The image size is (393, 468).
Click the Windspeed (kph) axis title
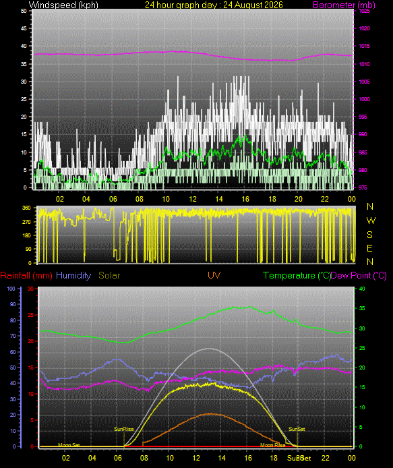[63, 5]
